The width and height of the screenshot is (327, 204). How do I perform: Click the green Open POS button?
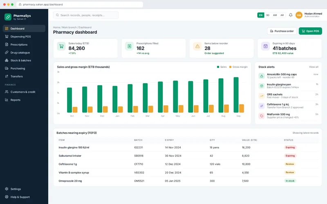tap(310, 31)
